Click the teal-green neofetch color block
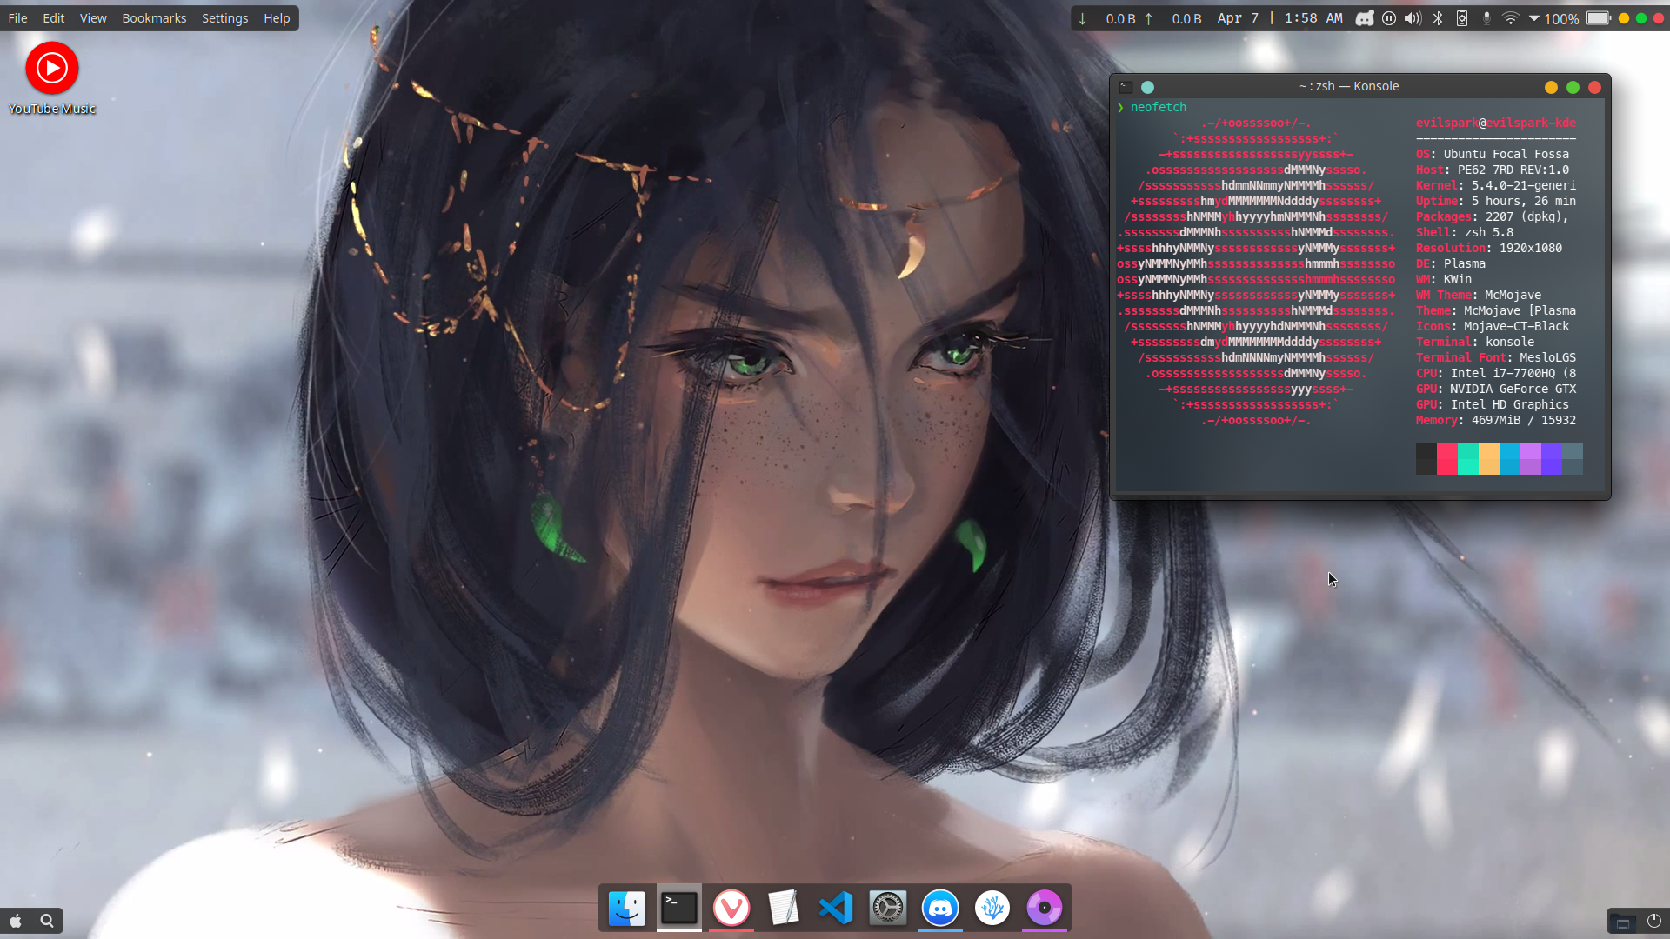1670x939 pixels. point(1467,459)
